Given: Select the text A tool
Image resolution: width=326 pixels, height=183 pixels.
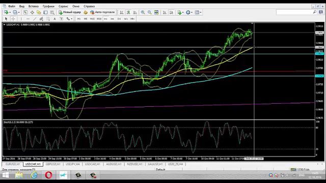Looking at the screenshot, I should click(55, 19).
